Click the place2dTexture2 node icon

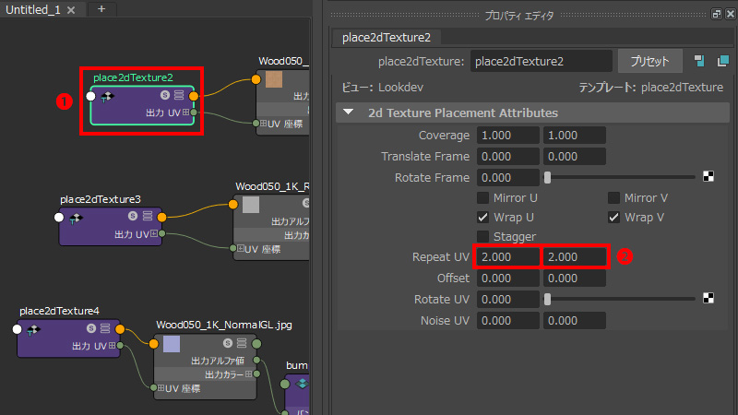click(107, 96)
